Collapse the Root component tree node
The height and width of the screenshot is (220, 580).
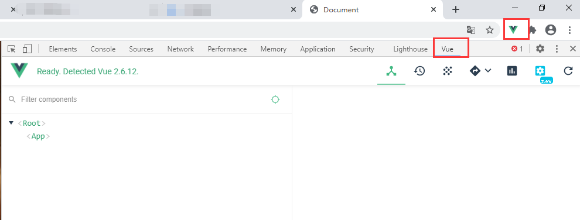pos(11,122)
